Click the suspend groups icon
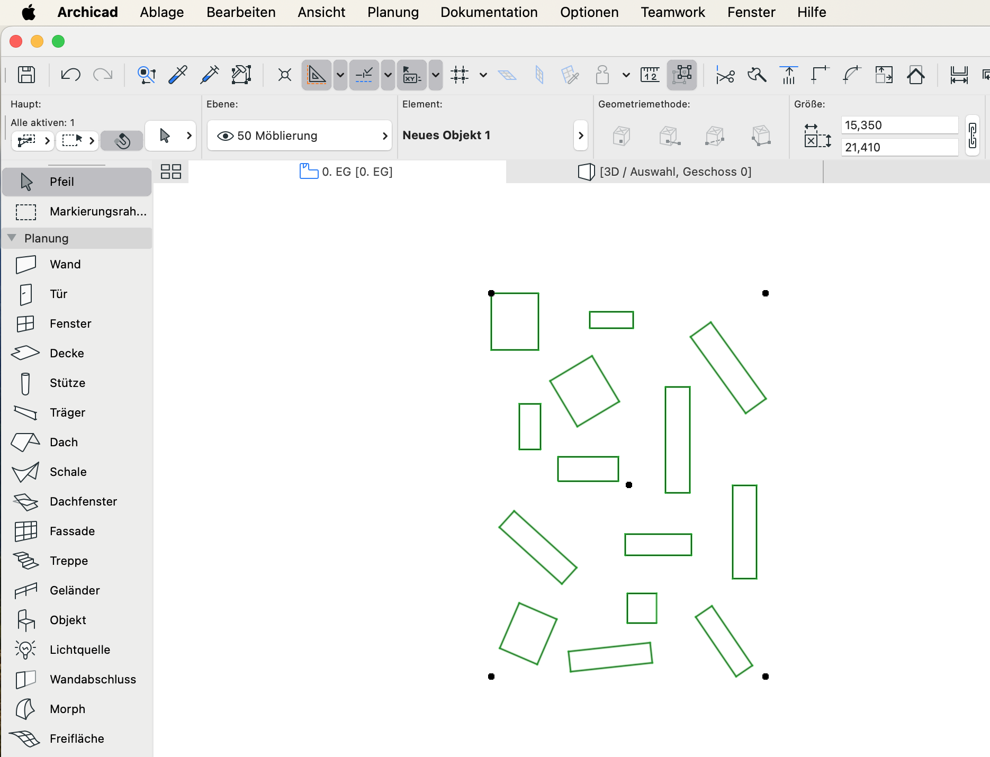 (x=682, y=75)
